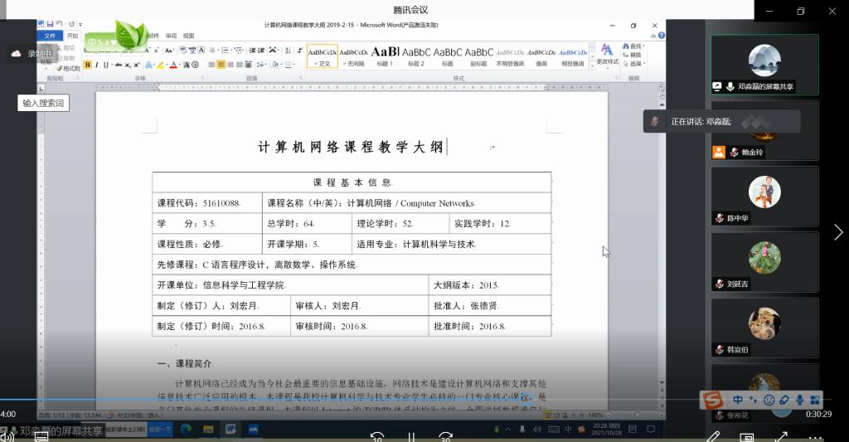Click the red font color icon
This screenshot has height=442, width=849.
[x=173, y=65]
